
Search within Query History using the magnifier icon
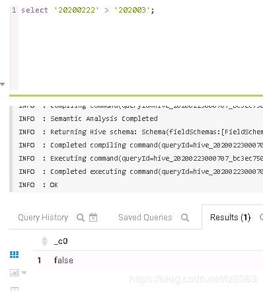(x=81, y=218)
